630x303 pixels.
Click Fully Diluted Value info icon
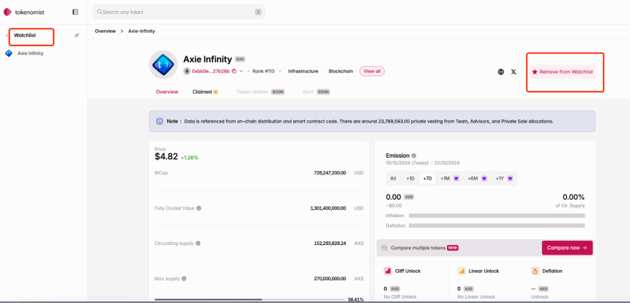pyautogui.click(x=199, y=208)
